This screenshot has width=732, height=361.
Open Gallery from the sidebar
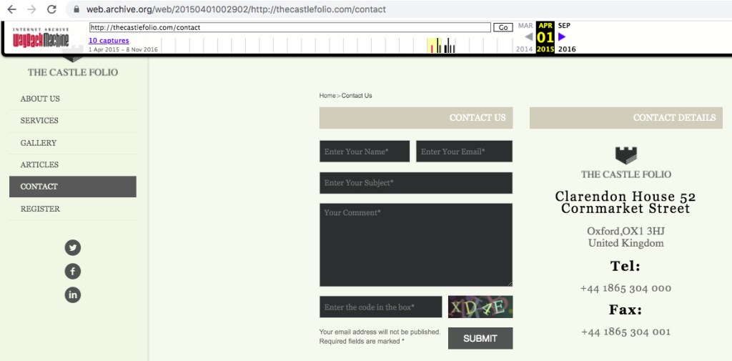click(39, 143)
